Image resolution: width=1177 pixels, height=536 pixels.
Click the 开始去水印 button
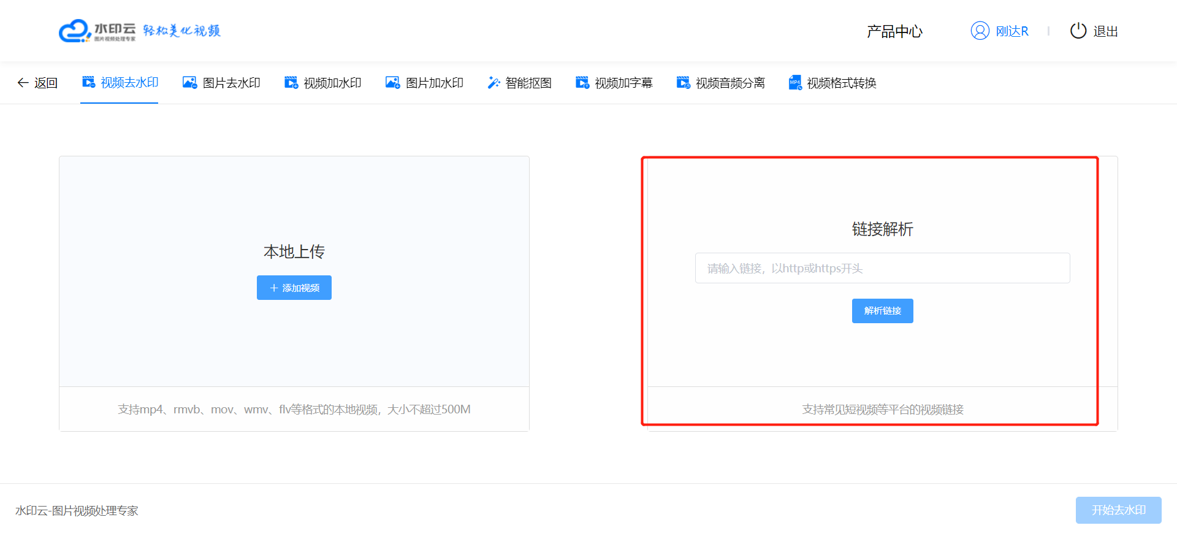pyautogui.click(x=1118, y=510)
